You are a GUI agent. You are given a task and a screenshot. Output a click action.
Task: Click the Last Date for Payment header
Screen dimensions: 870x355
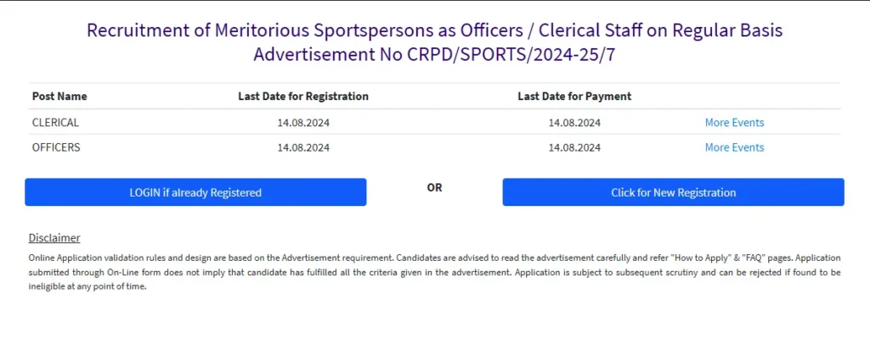tap(574, 97)
